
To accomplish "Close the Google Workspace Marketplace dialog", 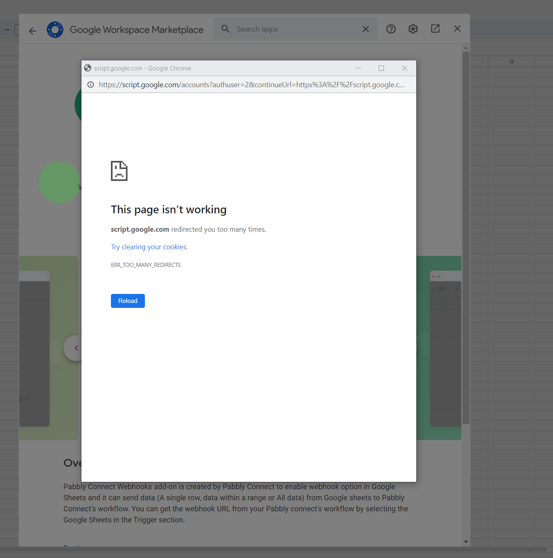I will (457, 29).
